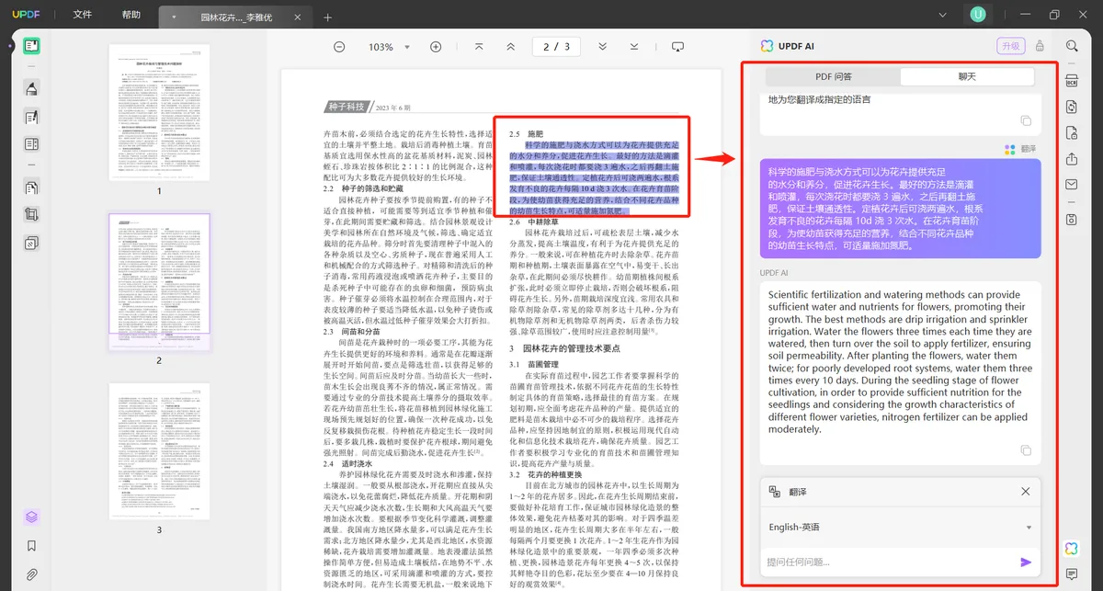The width and height of the screenshot is (1103, 591).
Task: Open the Bookmarks panel
Action: (31, 546)
